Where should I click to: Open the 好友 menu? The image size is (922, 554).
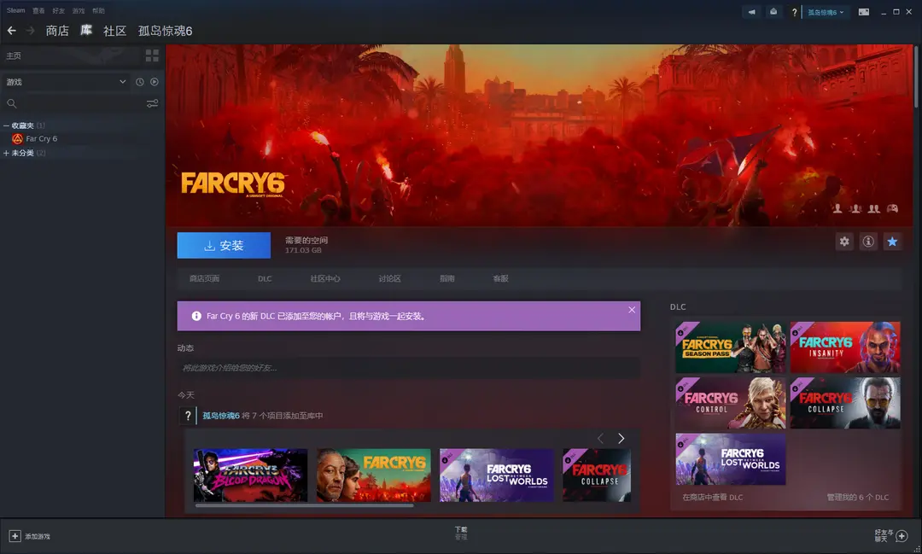pos(59,10)
